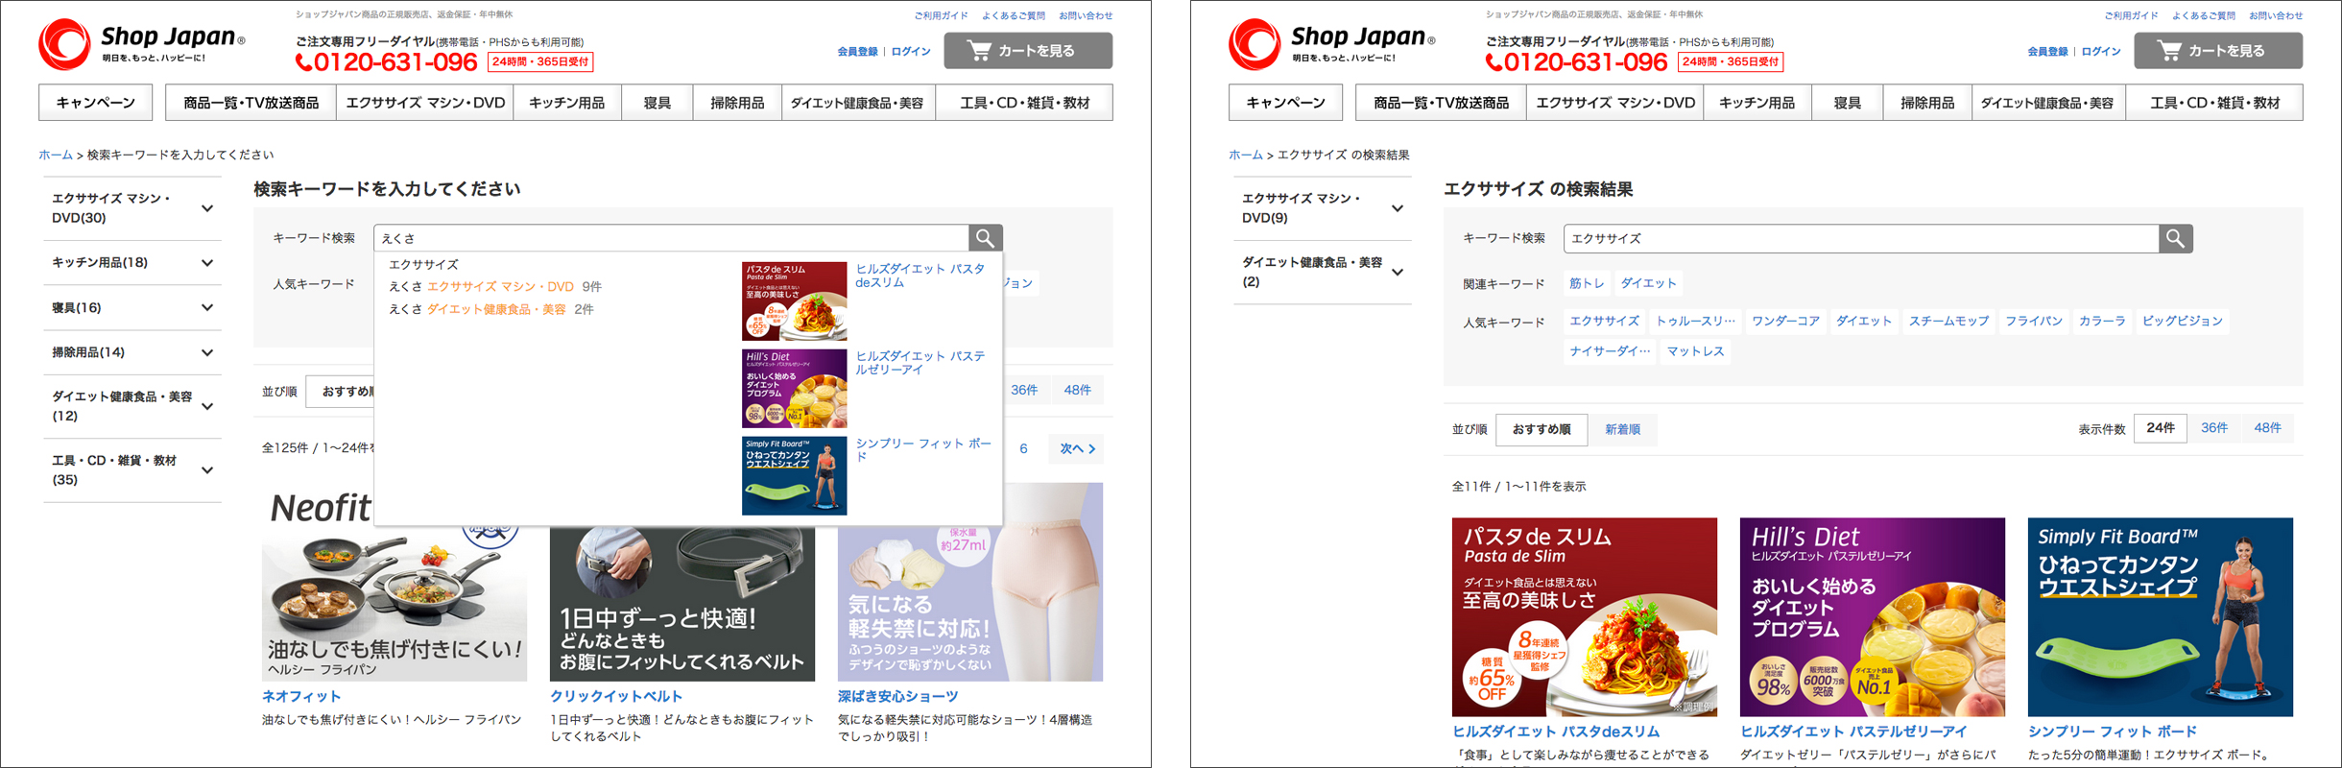Expand 工具・CD・雑貨・教材(35) in left sidebar
Viewport: 2342px width, 768px height.
tap(132, 470)
